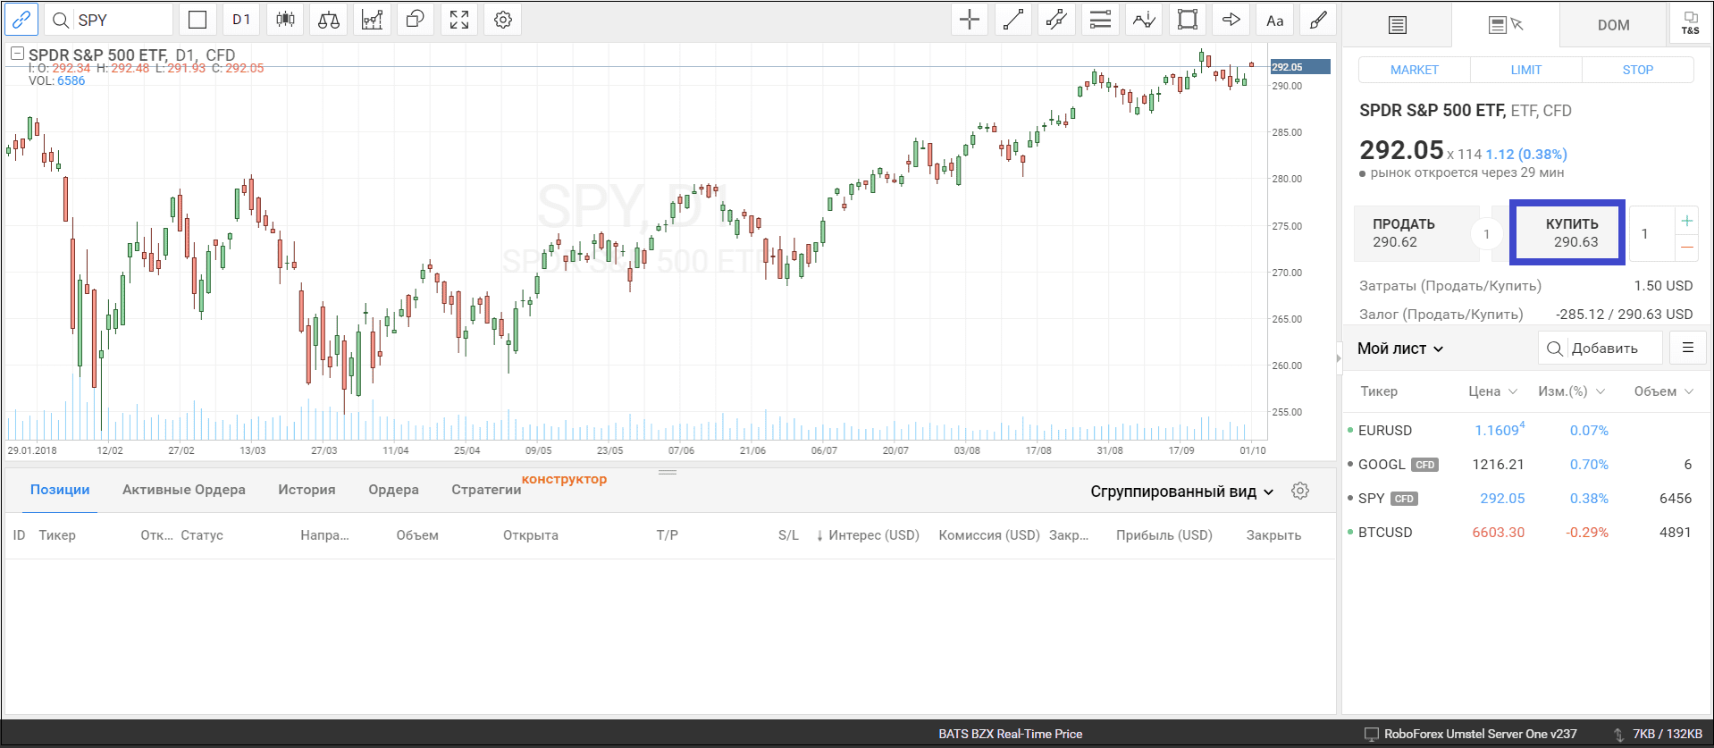The width and height of the screenshot is (1714, 748).
Task: Expand chart to fullscreen
Action: [x=459, y=19]
